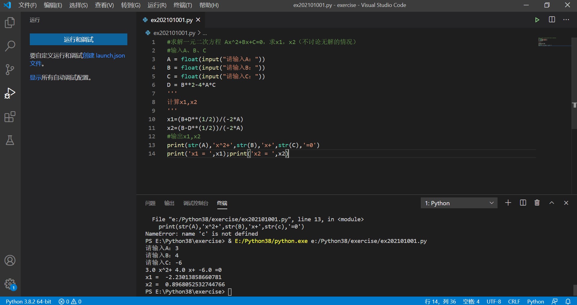Click the editor vertical scrollbar
The height and width of the screenshot is (305, 577).
(x=574, y=83)
